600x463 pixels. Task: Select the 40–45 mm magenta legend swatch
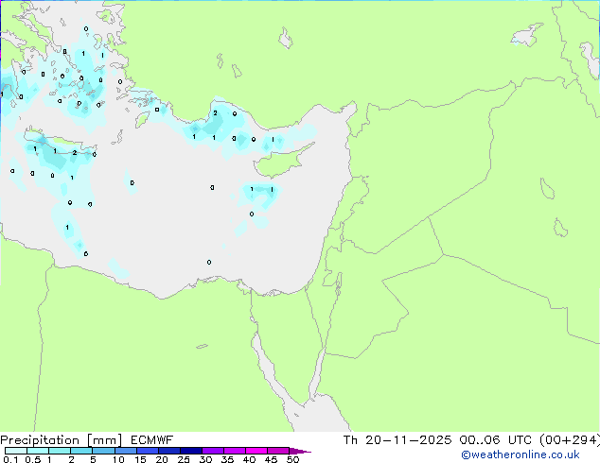coord(256,451)
